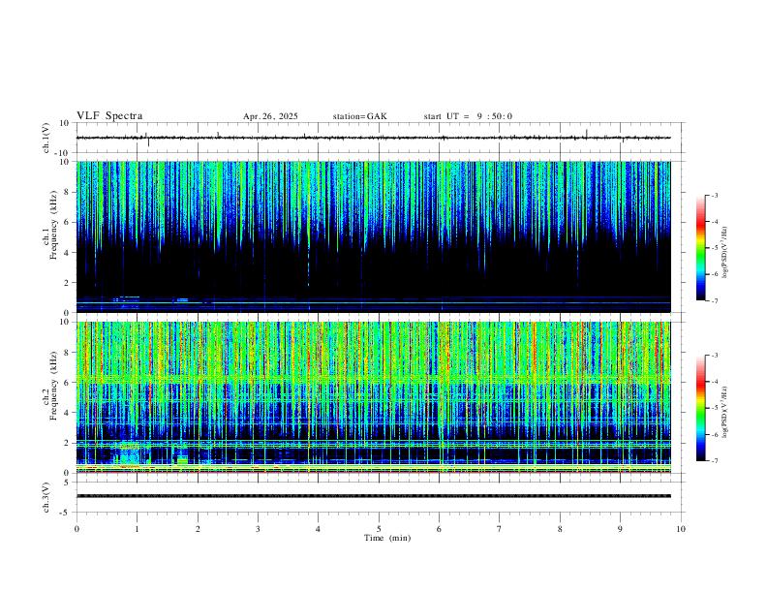Click the 'VLF Spectra' title text
This screenshot has height=593, width=767.
coord(109,116)
